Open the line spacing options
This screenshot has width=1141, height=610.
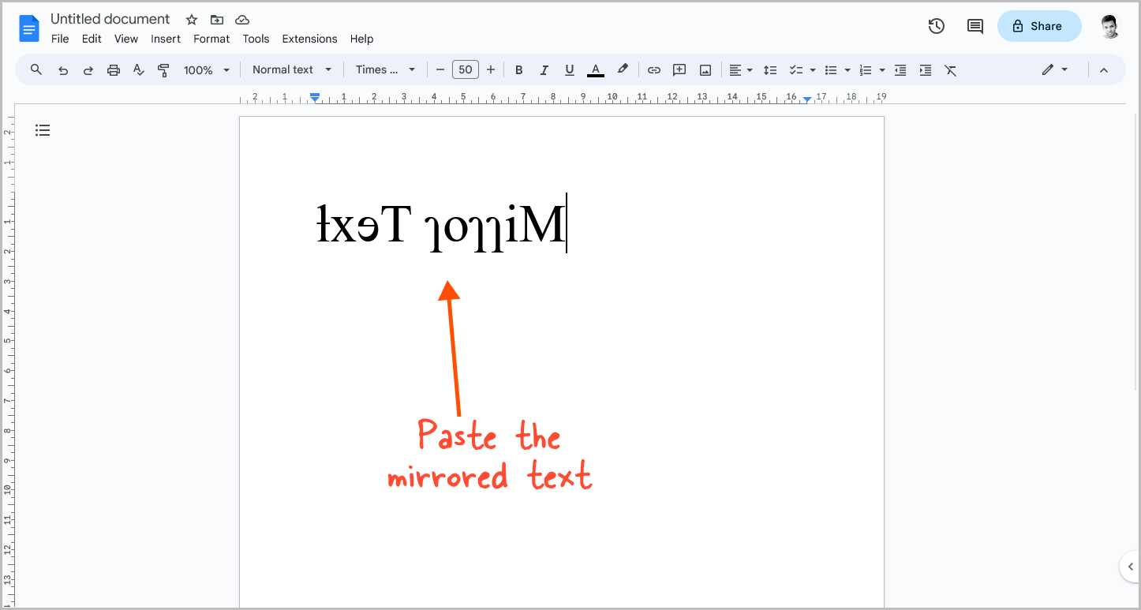pyautogui.click(x=770, y=69)
